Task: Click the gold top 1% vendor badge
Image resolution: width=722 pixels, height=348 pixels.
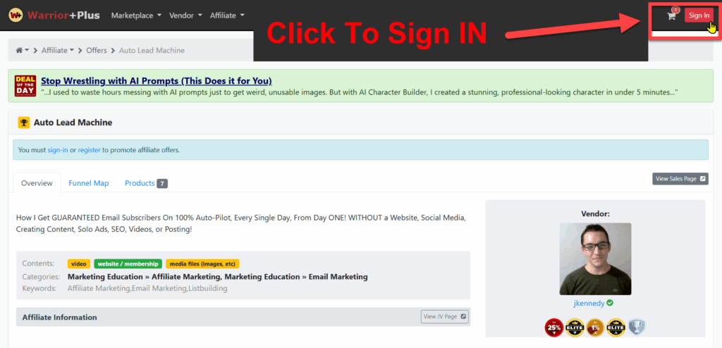Action: [595, 327]
